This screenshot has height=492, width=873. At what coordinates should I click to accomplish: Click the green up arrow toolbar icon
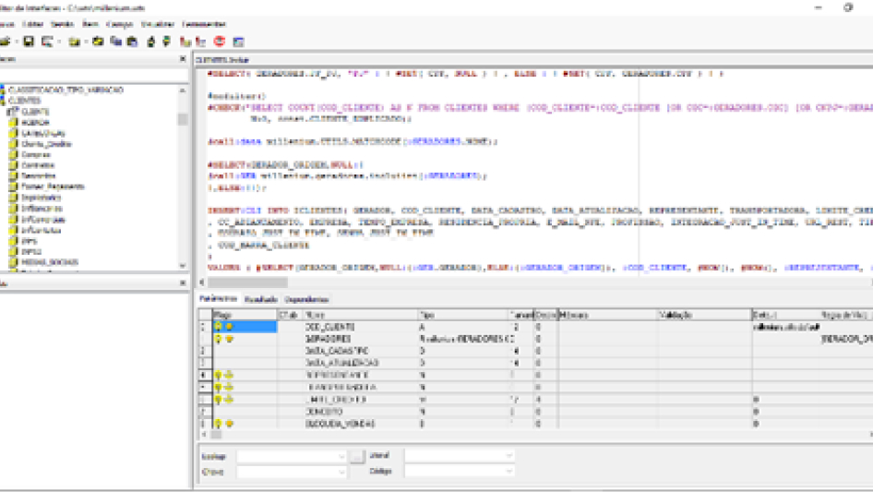153,42
